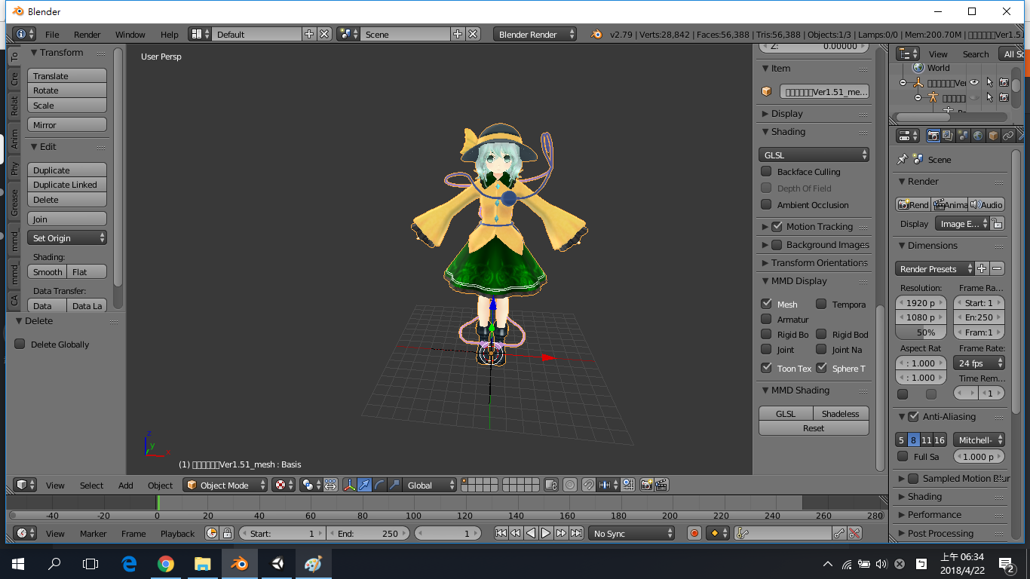Open the 3D view Select menu
The image size is (1030, 579).
[x=92, y=485]
